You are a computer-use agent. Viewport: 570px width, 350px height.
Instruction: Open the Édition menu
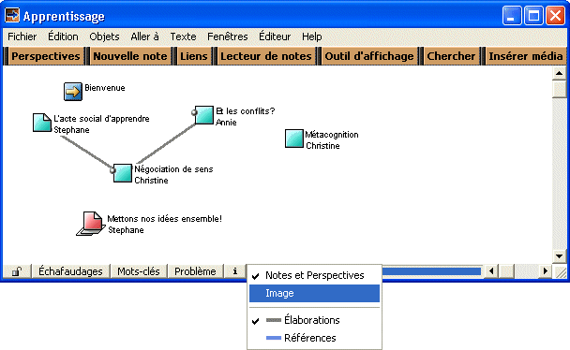click(x=63, y=36)
